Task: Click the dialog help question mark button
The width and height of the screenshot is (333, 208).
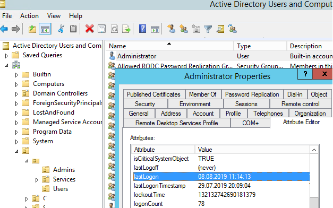Action: pyautogui.click(x=305, y=74)
